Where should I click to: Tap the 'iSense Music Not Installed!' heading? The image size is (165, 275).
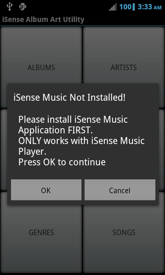pos(69,98)
